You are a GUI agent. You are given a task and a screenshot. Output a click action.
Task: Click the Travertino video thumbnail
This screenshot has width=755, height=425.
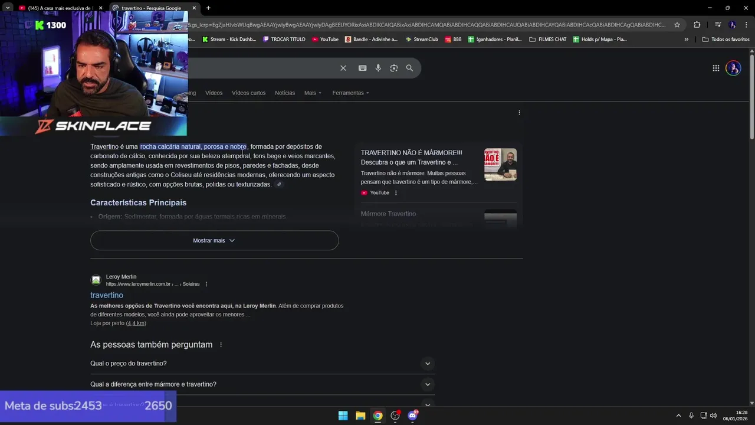coord(500,164)
